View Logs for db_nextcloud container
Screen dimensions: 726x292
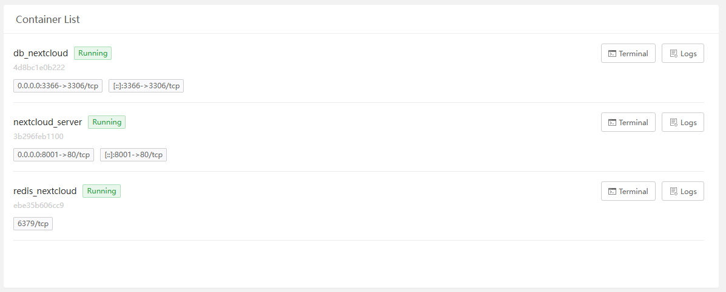[682, 53]
